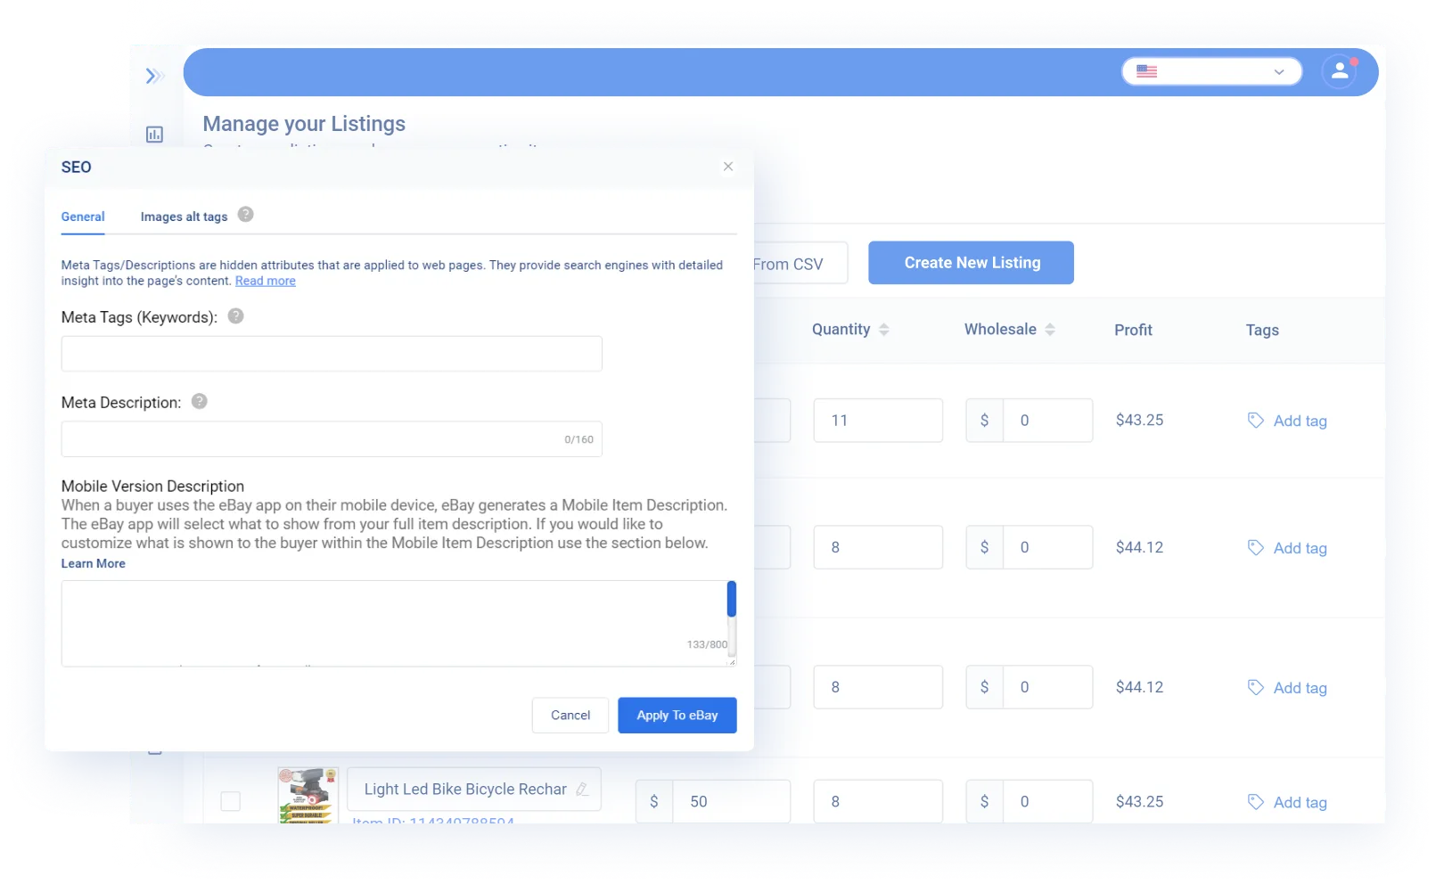Focus the Meta Description input field
Image resolution: width=1436 pixels, height=884 pixels.
coord(332,439)
